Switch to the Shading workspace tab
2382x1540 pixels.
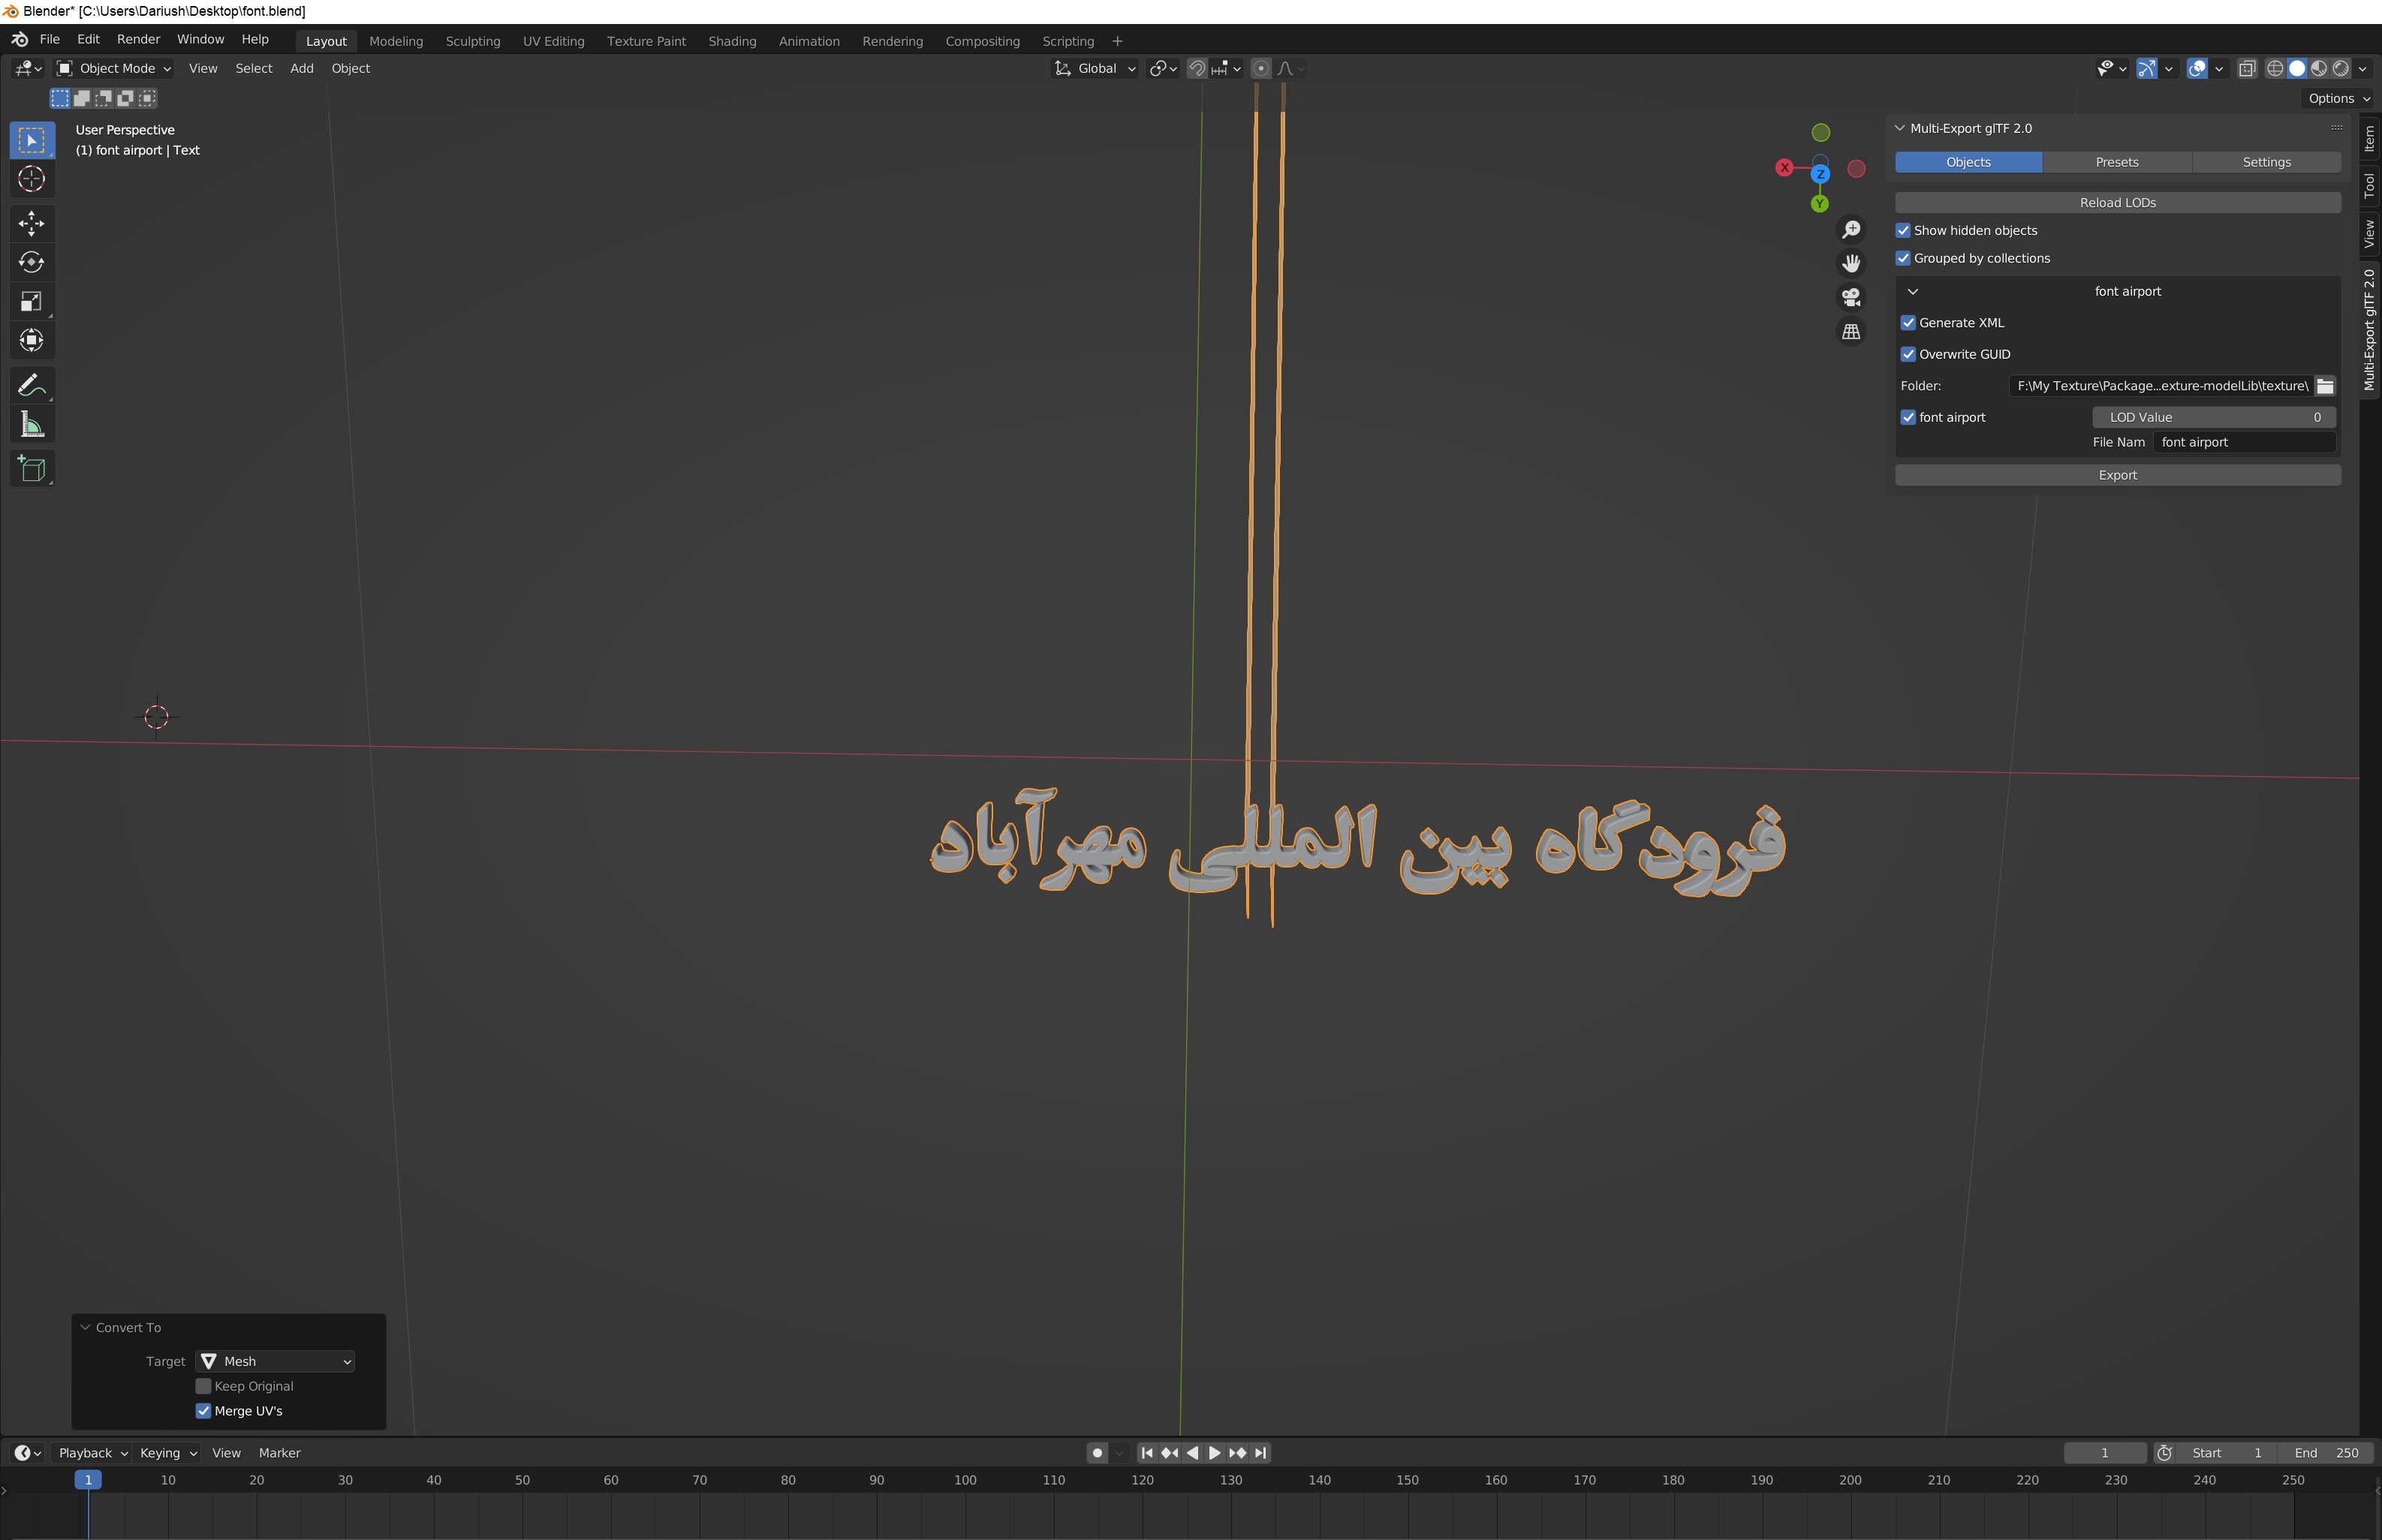pos(732,41)
